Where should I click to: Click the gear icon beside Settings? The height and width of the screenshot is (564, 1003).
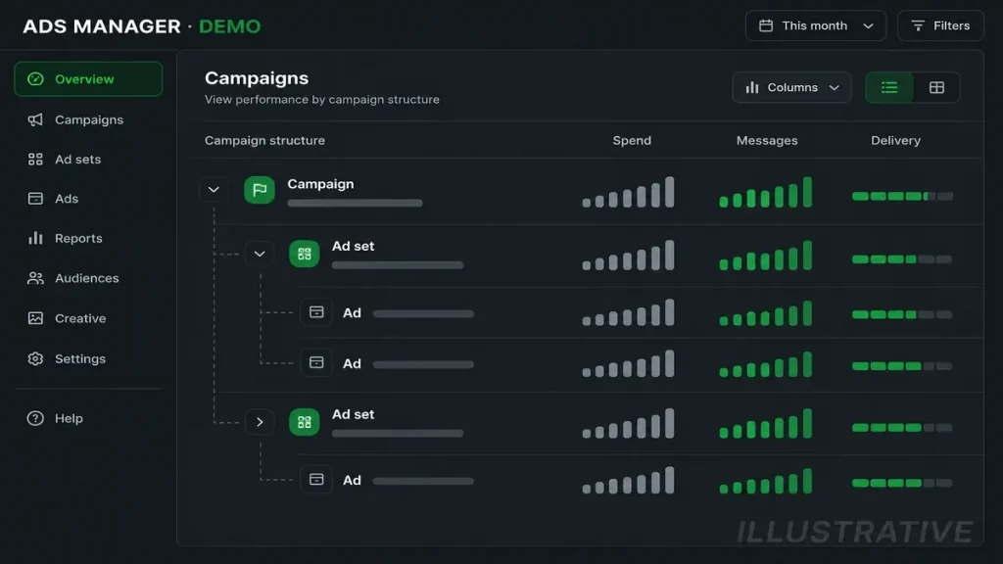coord(35,358)
